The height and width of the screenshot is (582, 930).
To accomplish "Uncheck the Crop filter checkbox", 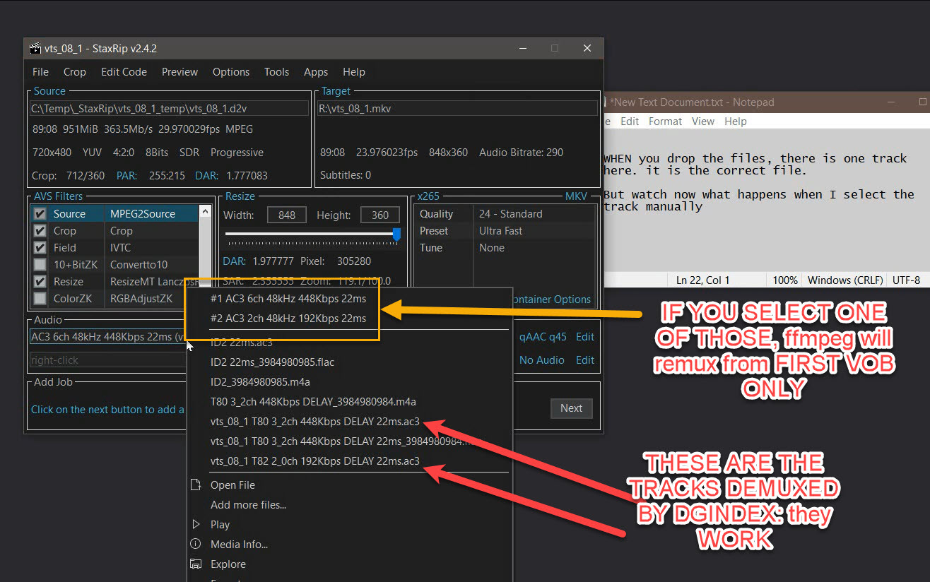I will (x=40, y=231).
